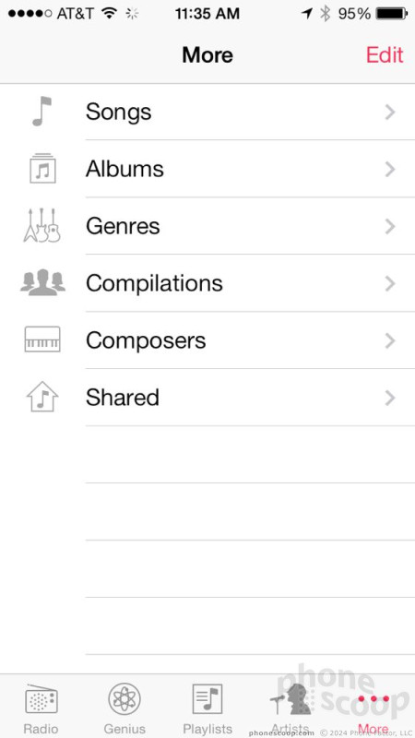Tap the More title in the header
Screen dimensions: 415x738
click(207, 55)
